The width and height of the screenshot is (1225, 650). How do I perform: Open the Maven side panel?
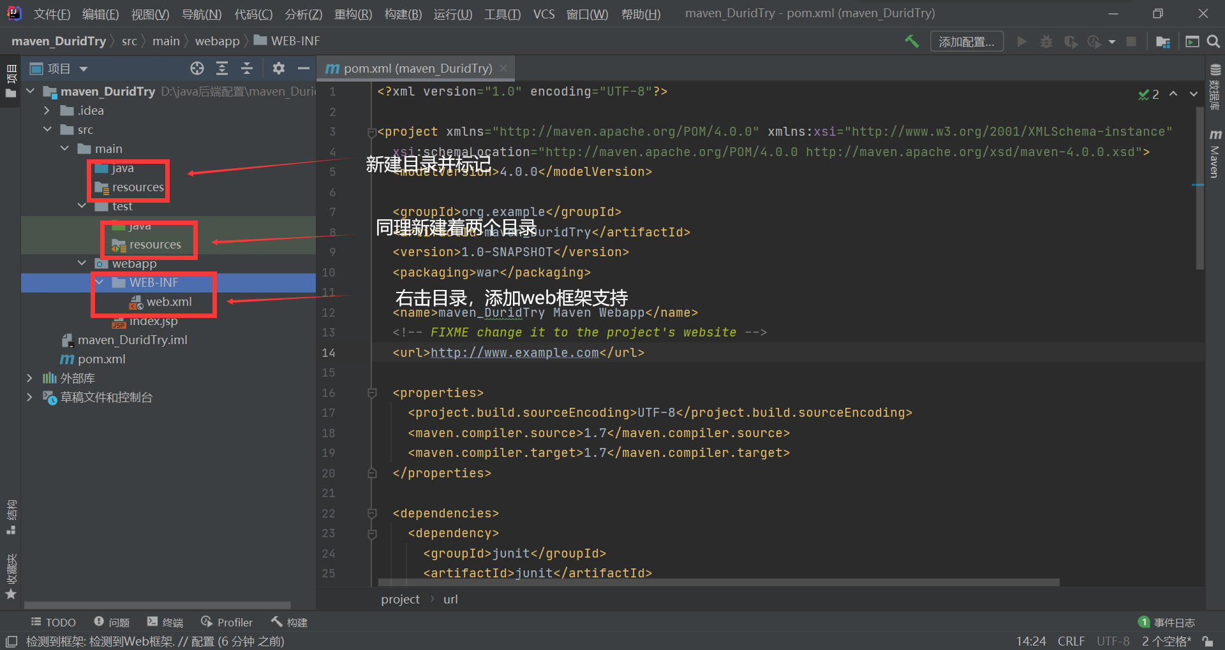pos(1215,153)
